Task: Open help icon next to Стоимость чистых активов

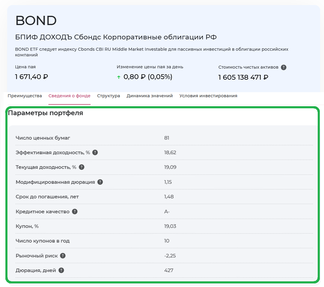Action: point(283,67)
